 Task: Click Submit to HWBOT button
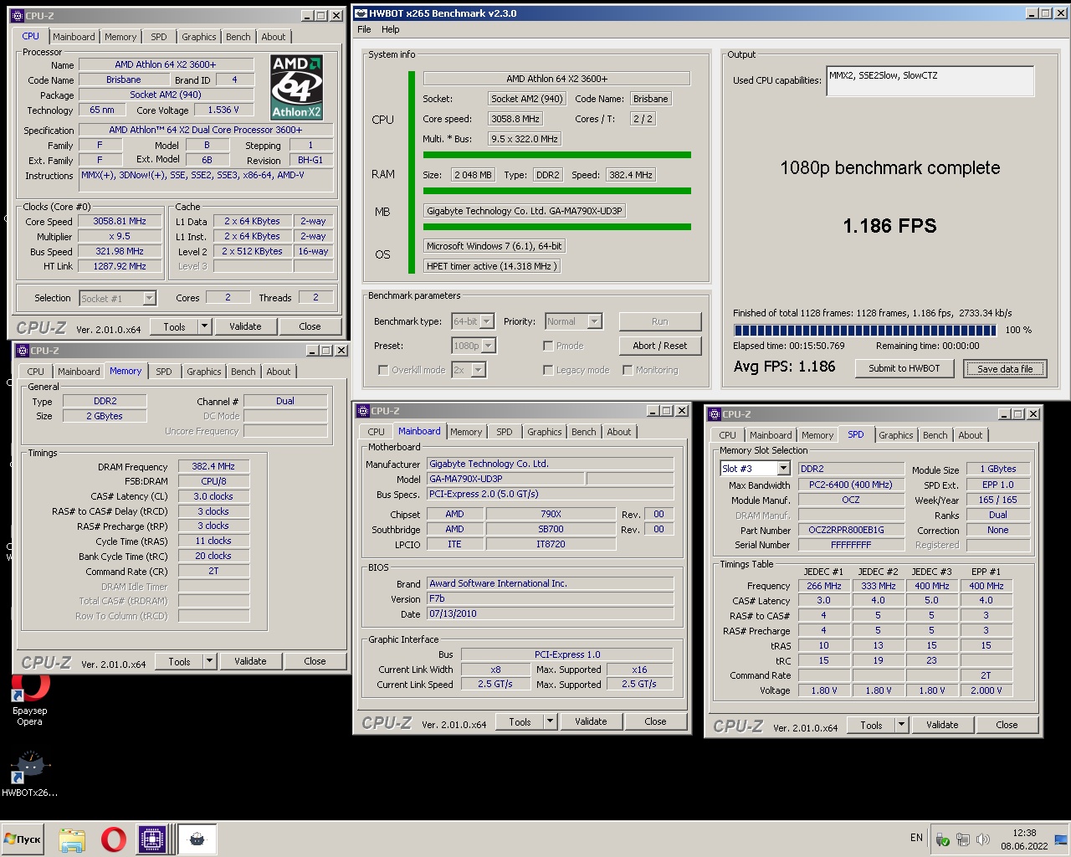904,368
